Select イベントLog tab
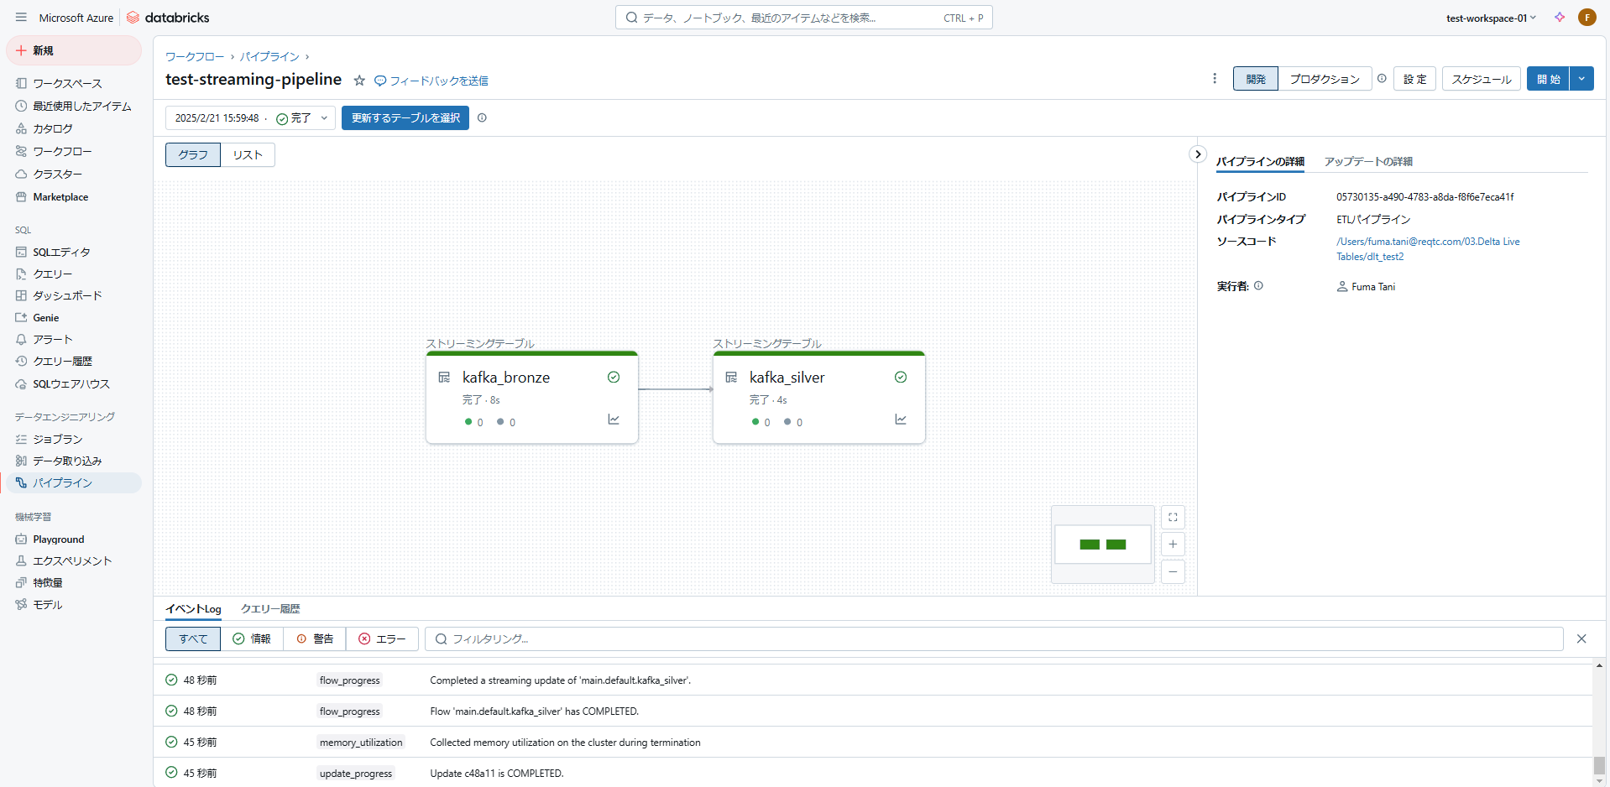Viewport: 1610px width, 787px height. click(x=193, y=608)
